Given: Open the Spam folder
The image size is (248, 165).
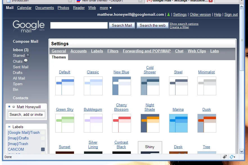Looking at the screenshot, I should [x=17, y=84].
